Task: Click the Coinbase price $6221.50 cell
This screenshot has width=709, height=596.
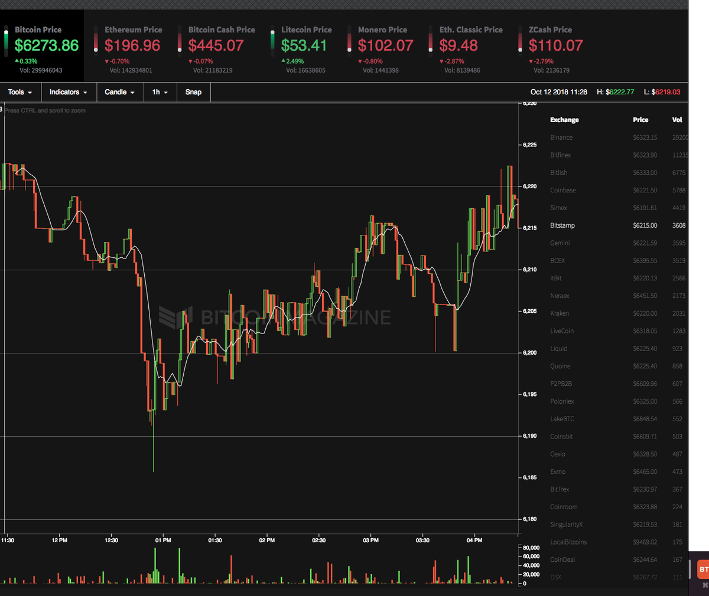Action: (x=645, y=191)
